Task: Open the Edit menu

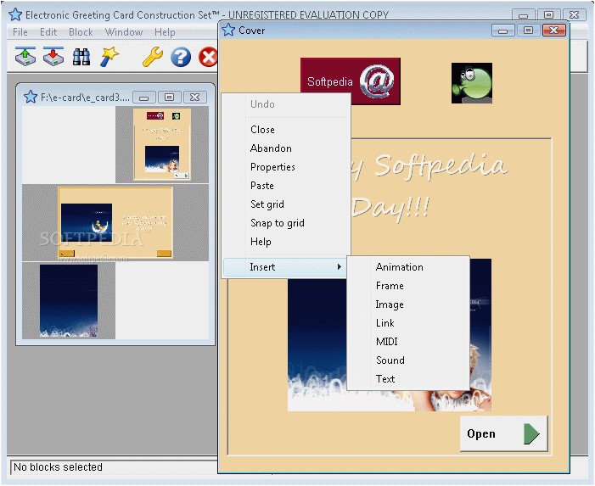Action: 48,32
